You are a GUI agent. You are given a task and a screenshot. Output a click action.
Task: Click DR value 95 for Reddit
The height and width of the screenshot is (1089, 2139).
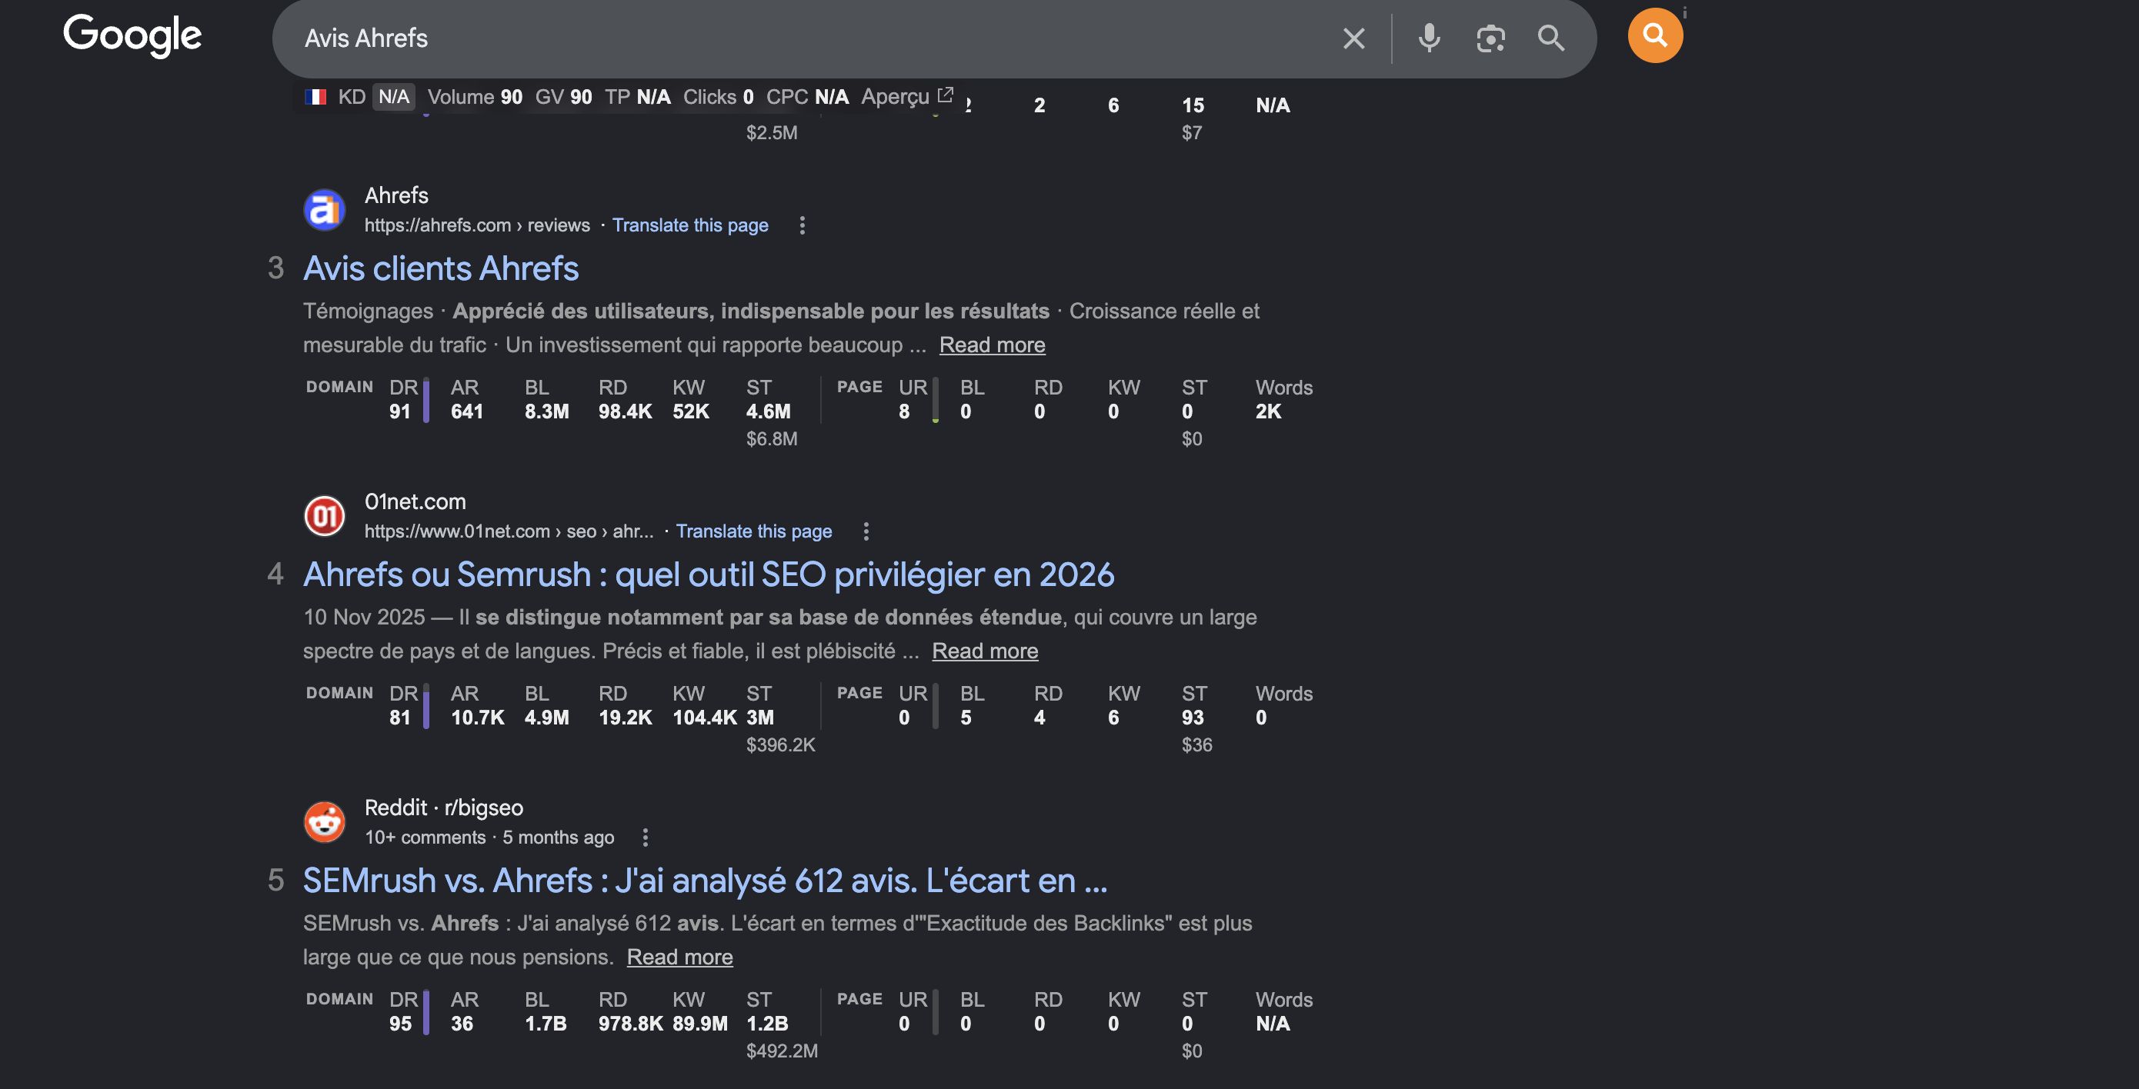coord(400,1024)
